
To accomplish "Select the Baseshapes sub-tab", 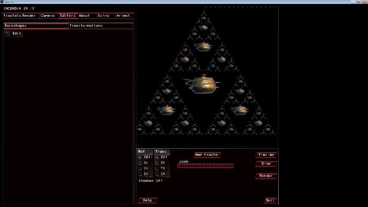I will click(36, 25).
